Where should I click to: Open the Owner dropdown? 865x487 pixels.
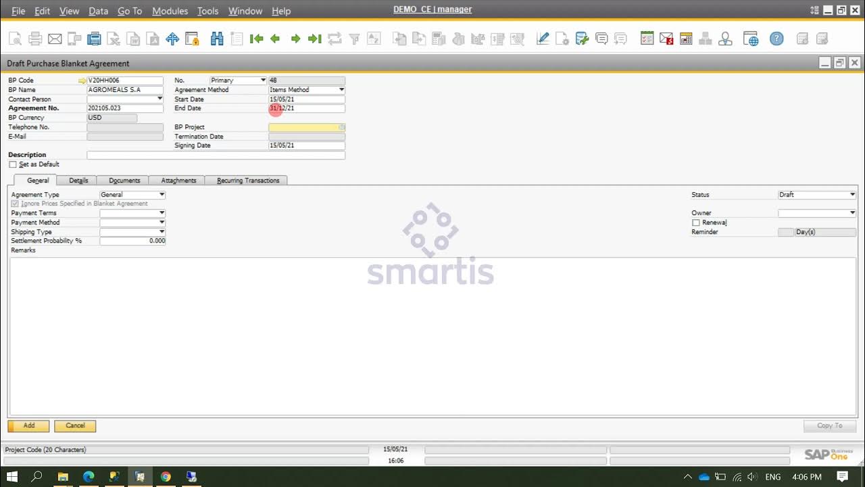tap(852, 213)
